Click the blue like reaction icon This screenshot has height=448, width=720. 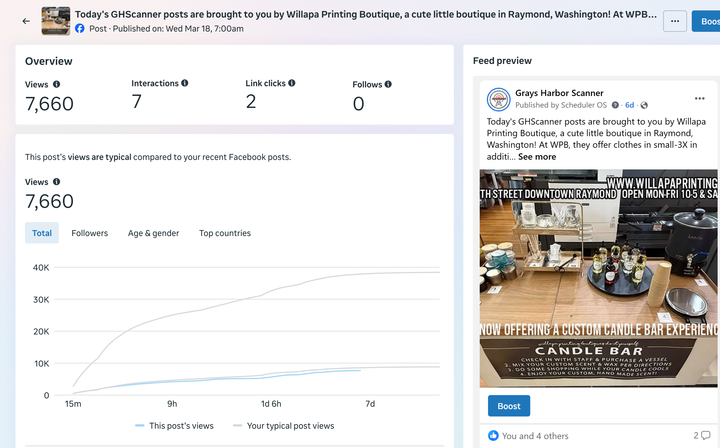pyautogui.click(x=493, y=436)
